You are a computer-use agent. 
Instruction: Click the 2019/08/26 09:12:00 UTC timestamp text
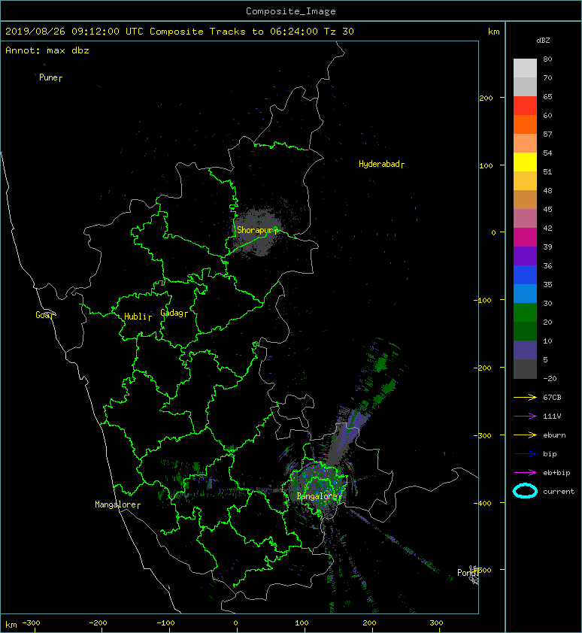click(x=74, y=32)
